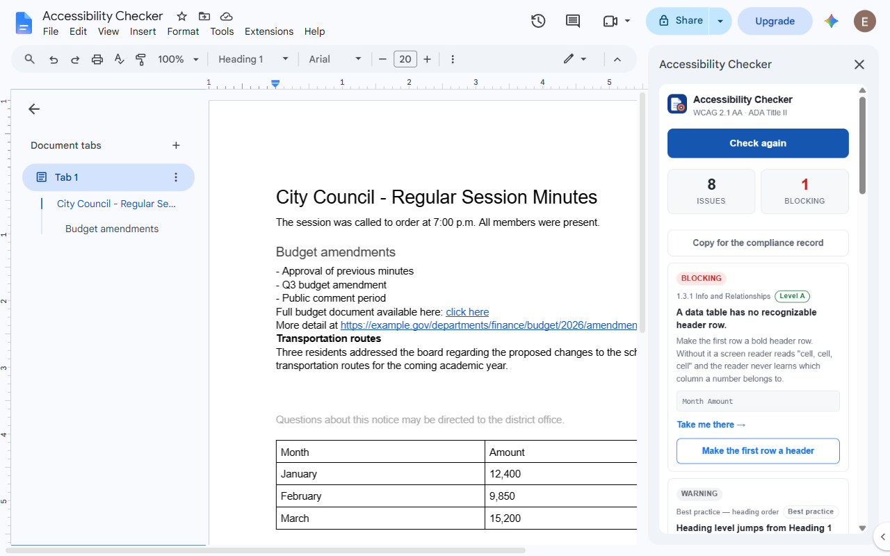Open the Google Docs home icon

click(x=24, y=23)
